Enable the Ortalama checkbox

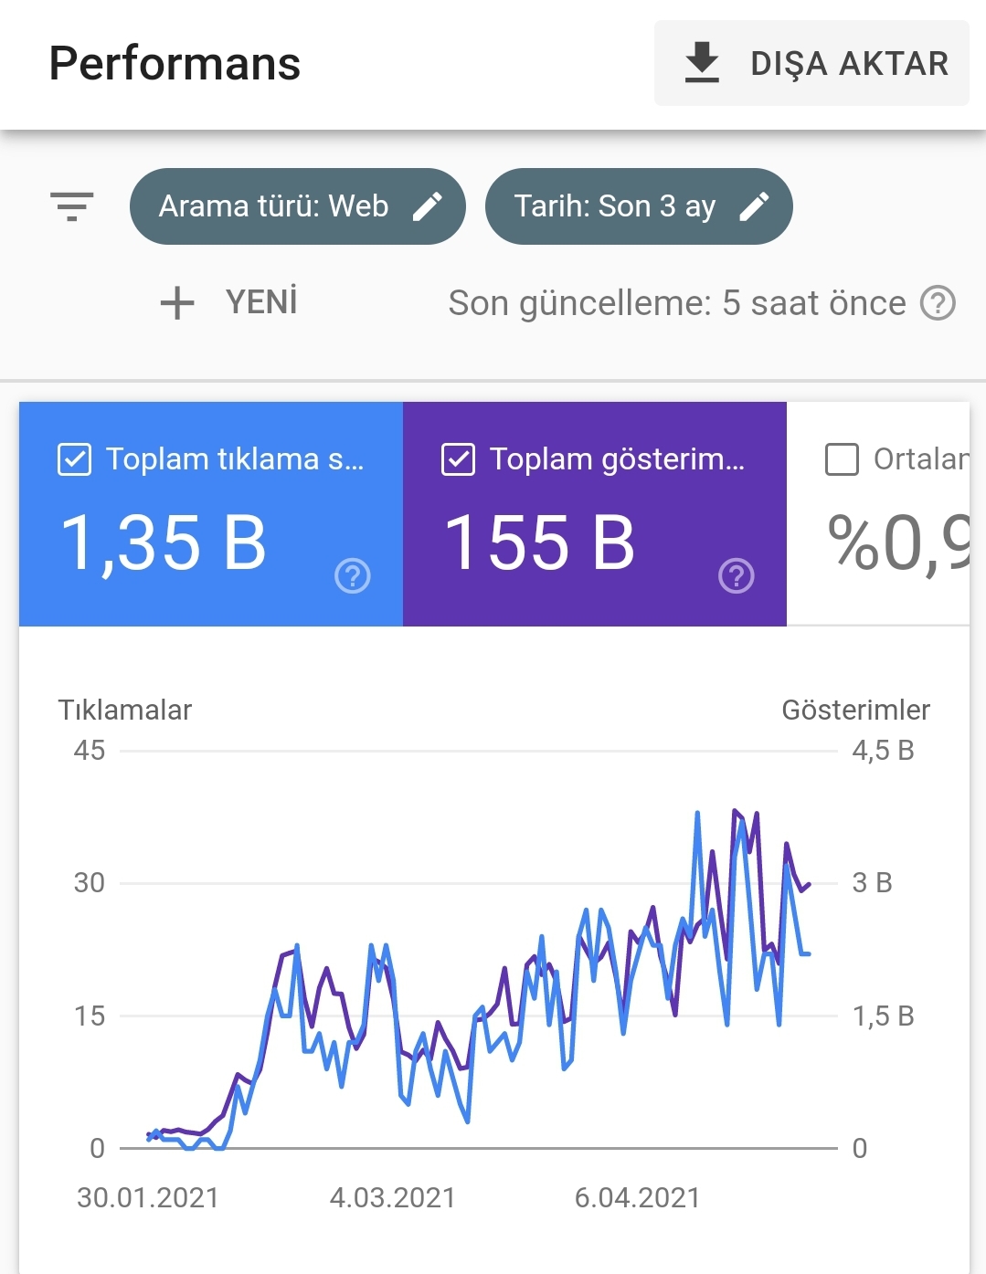[x=842, y=459]
